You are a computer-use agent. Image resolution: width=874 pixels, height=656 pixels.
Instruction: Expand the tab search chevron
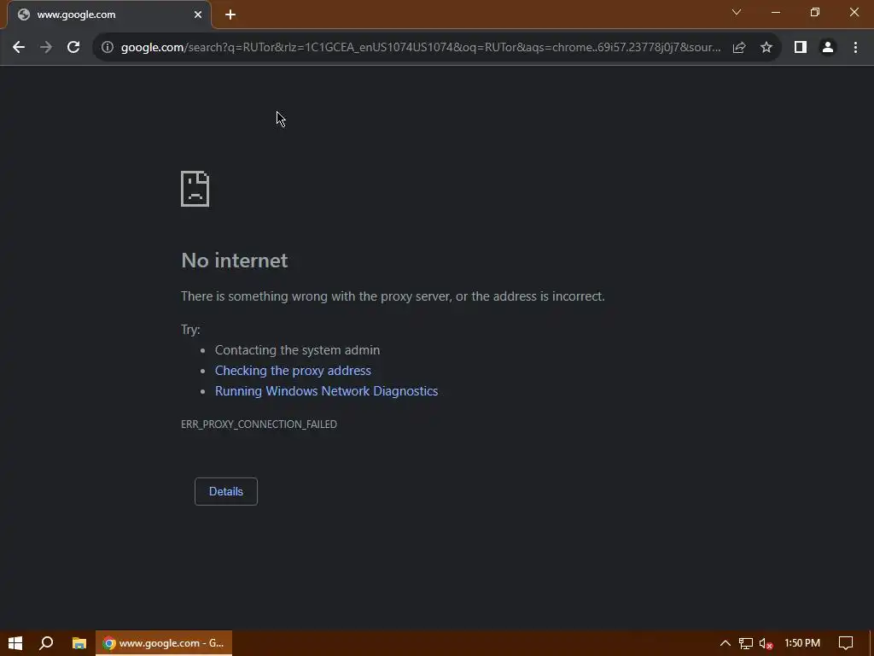[x=737, y=12]
